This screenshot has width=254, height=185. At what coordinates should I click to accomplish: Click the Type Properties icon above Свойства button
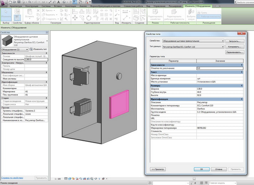[17, 11]
